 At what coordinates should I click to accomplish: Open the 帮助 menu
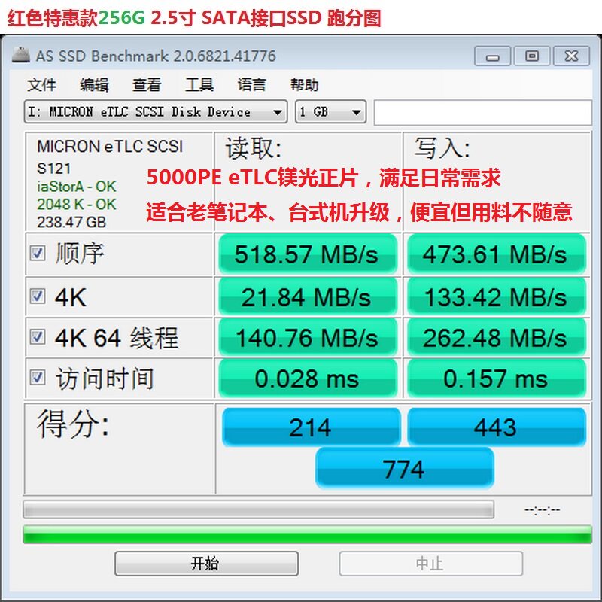point(304,84)
